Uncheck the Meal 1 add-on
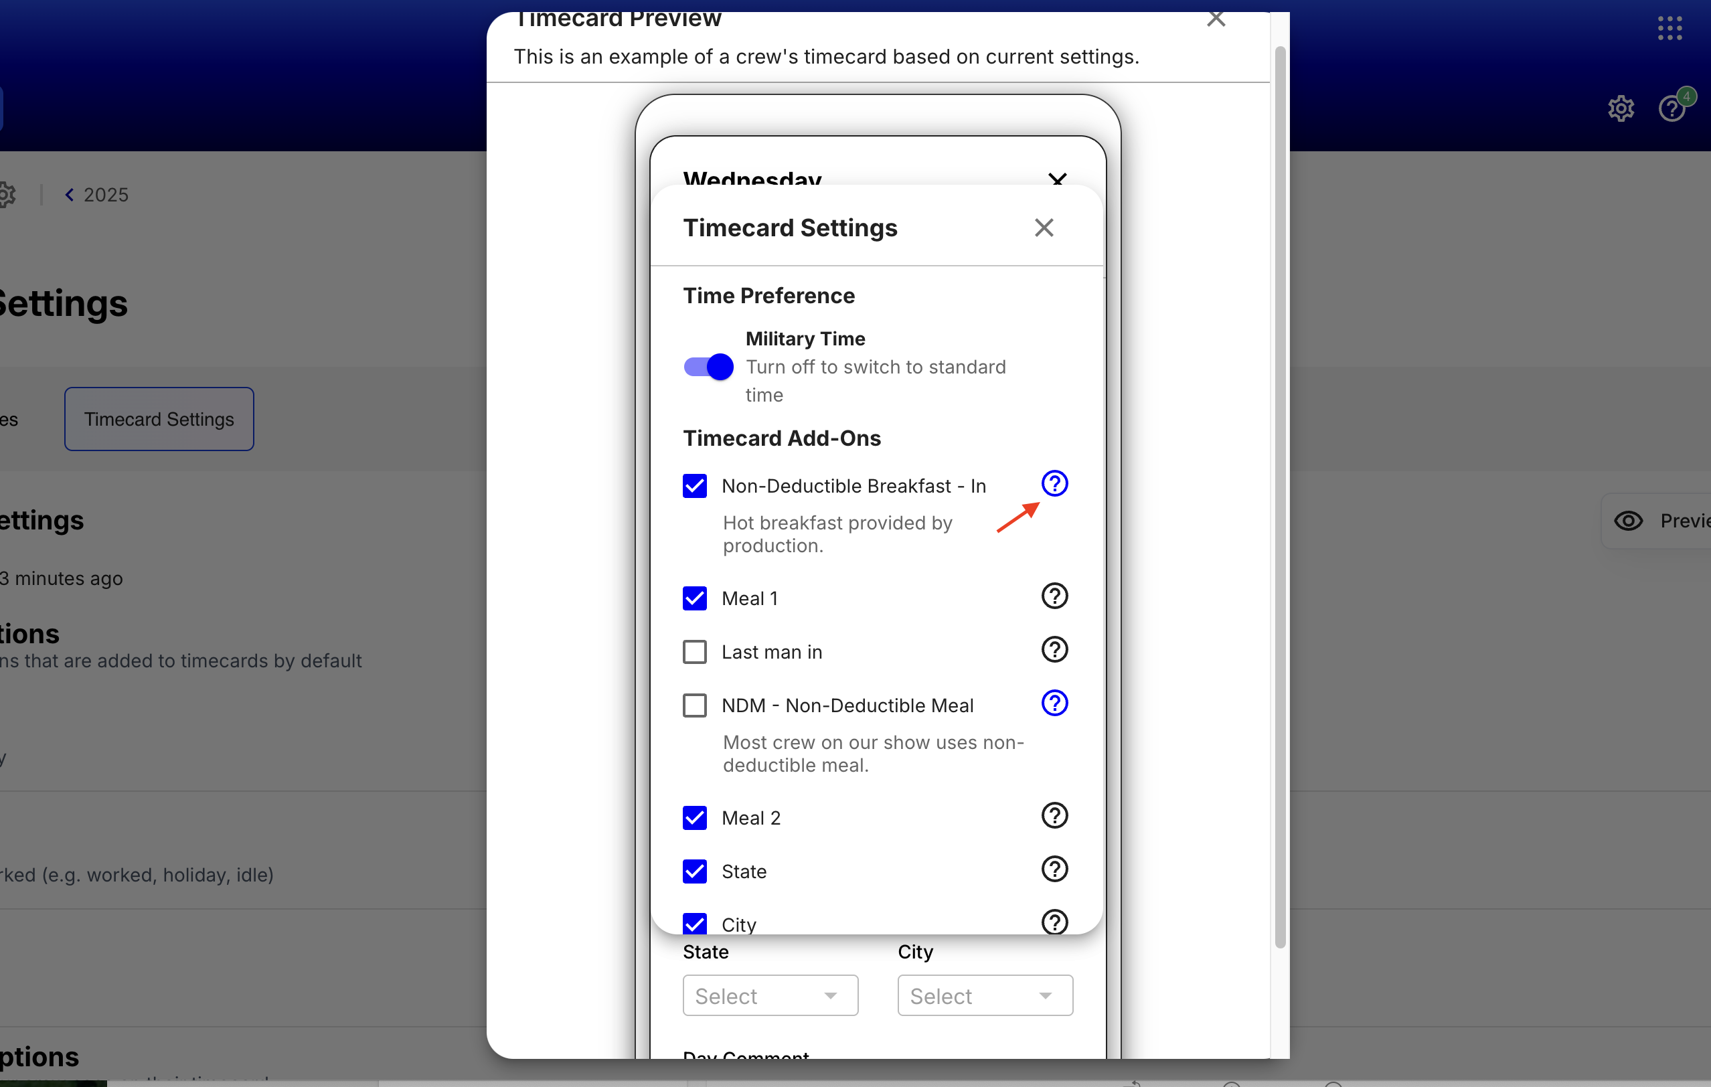Screen dimensions: 1711x1087 [x=695, y=598]
